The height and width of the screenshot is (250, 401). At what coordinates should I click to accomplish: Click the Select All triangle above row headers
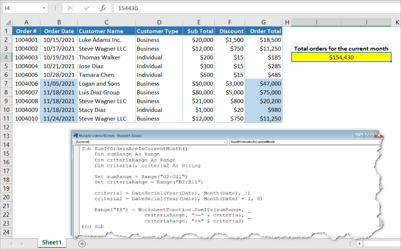point(7,22)
